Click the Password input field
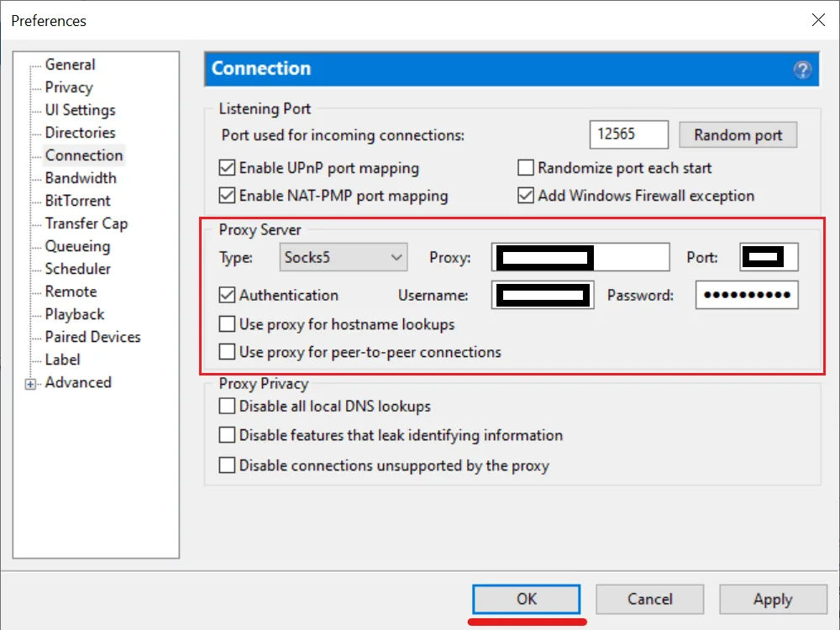Image resolution: width=840 pixels, height=630 pixels. coord(747,295)
